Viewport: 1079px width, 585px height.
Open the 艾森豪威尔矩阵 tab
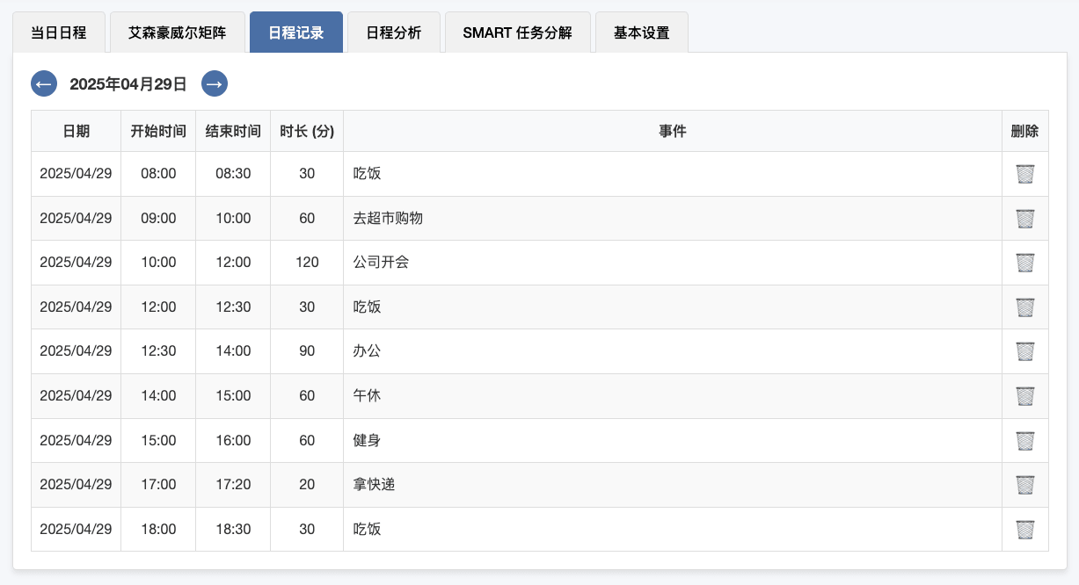point(177,32)
